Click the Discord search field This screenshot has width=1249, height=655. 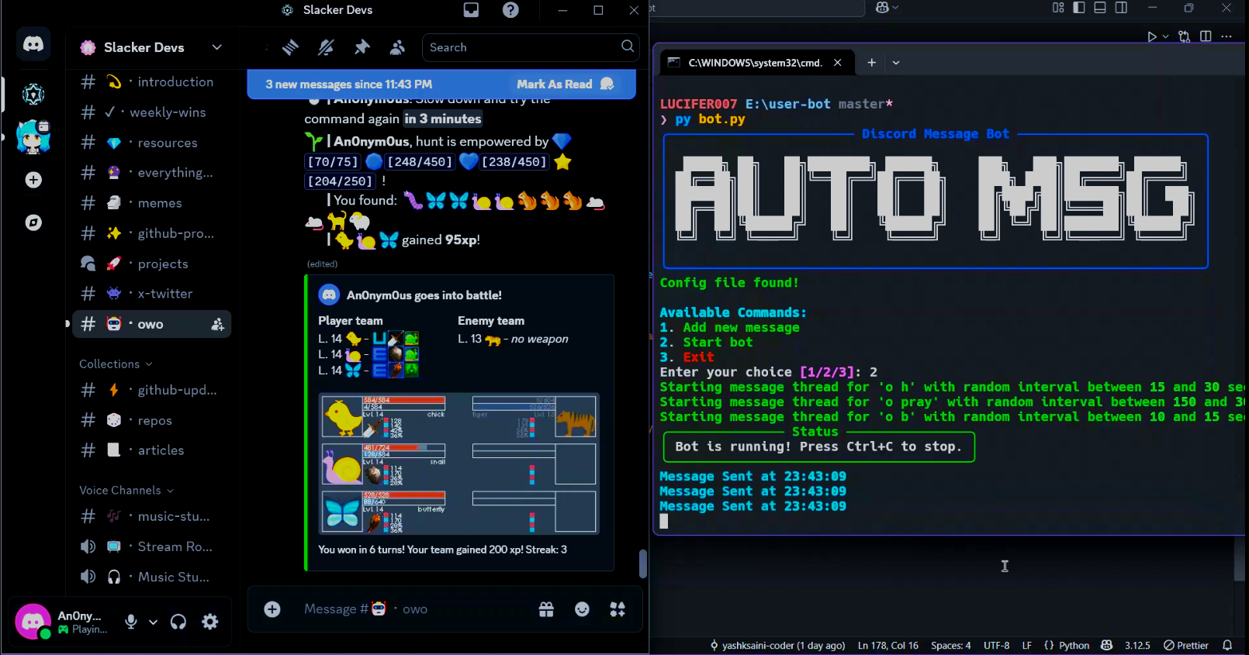click(530, 47)
